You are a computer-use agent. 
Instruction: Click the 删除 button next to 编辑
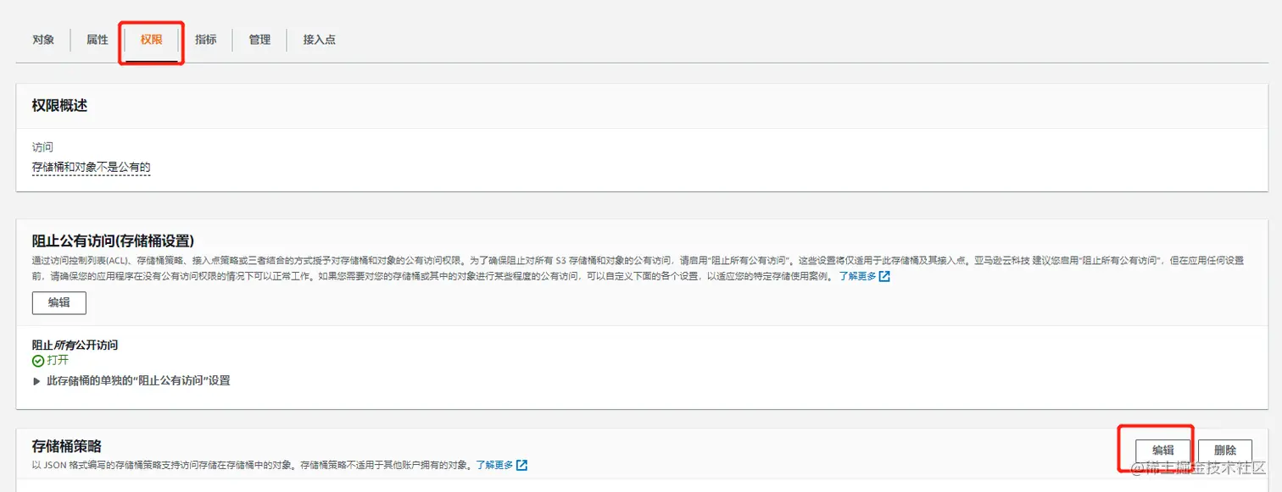[1224, 451]
